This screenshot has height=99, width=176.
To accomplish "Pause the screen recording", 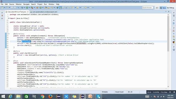I will [170, 92].
